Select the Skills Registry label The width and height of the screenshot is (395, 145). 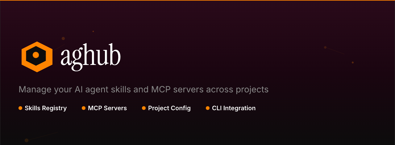pos(46,108)
